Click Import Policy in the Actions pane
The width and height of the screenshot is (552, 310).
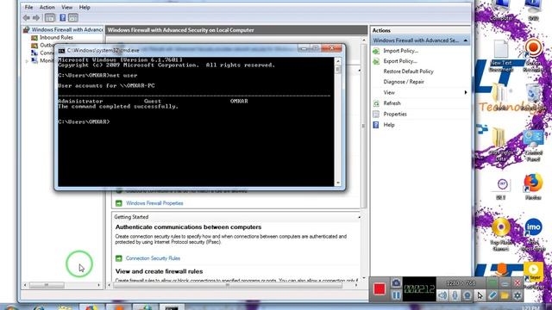pos(400,51)
